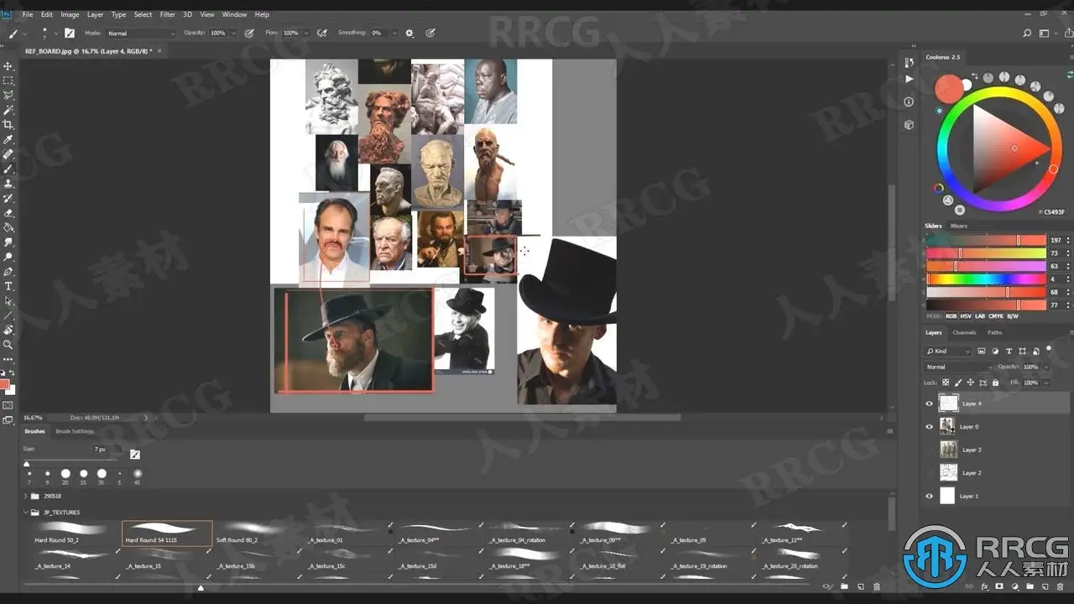
Task: Create a new layer
Action: coord(1045,586)
